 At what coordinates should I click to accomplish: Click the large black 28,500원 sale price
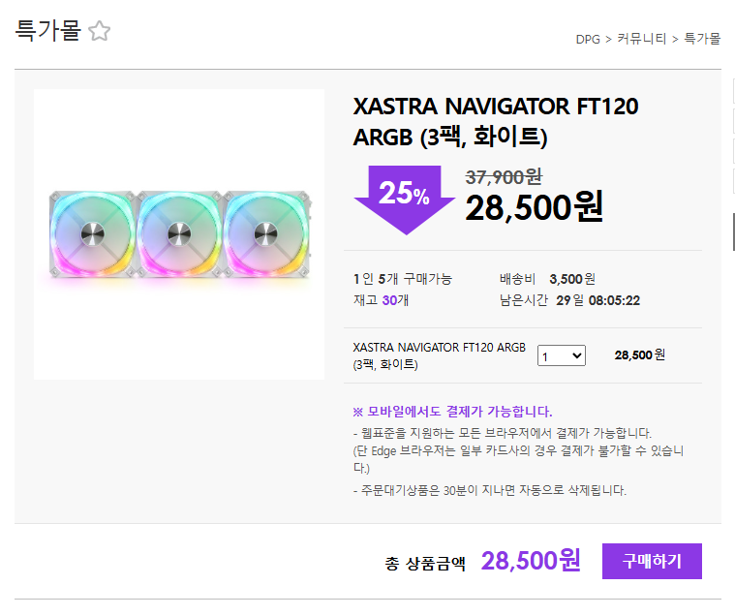(534, 206)
